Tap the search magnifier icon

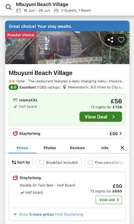tap(9, 7)
